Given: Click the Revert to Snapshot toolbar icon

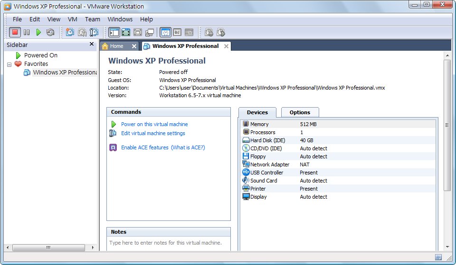Looking at the screenshot, I should [82, 32].
